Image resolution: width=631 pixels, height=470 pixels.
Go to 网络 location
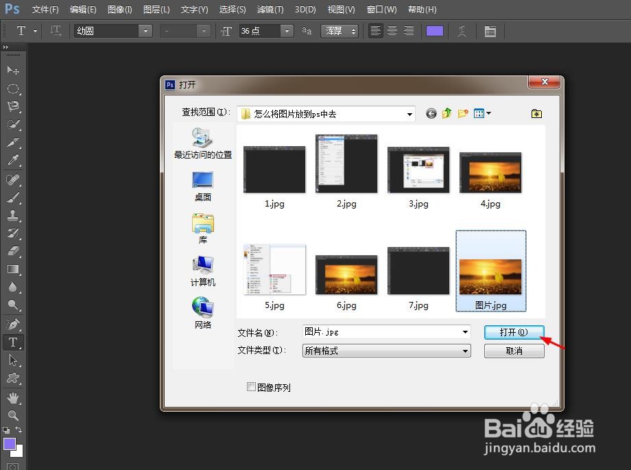click(203, 314)
